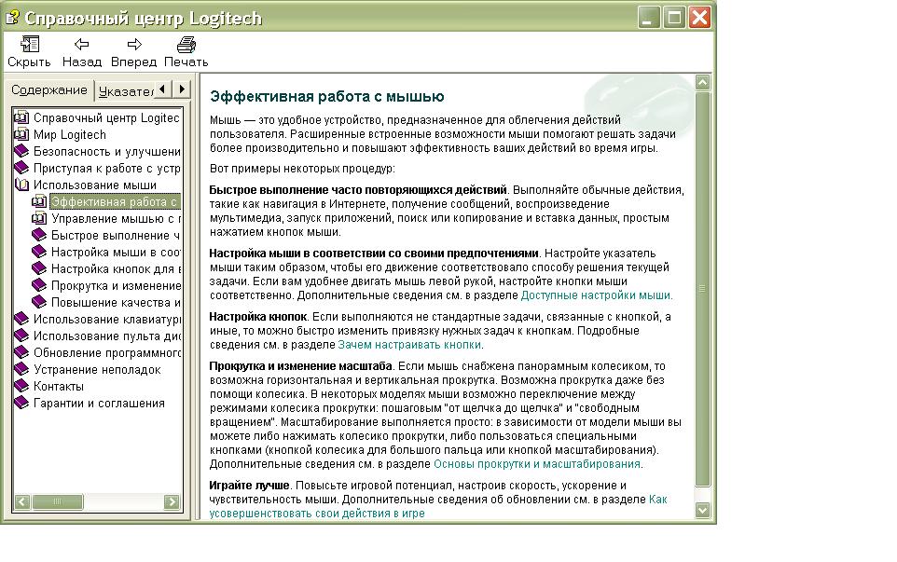The image size is (897, 562).
Task: Expand Настройка кнопок для book icon
Action: click(39, 268)
